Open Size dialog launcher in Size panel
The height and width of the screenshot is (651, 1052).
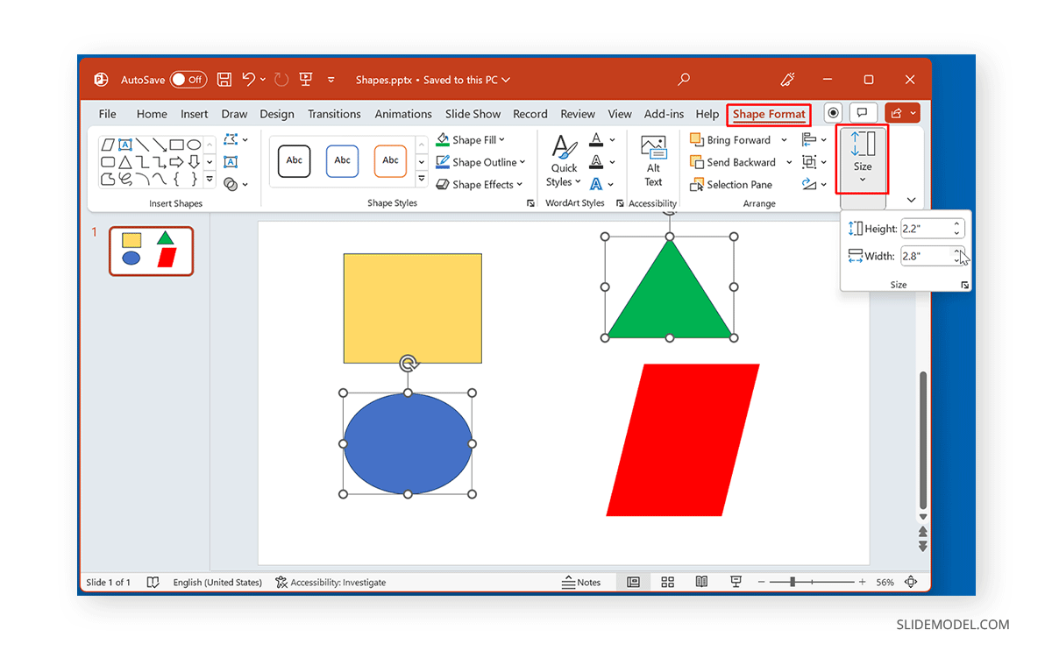pyautogui.click(x=964, y=285)
